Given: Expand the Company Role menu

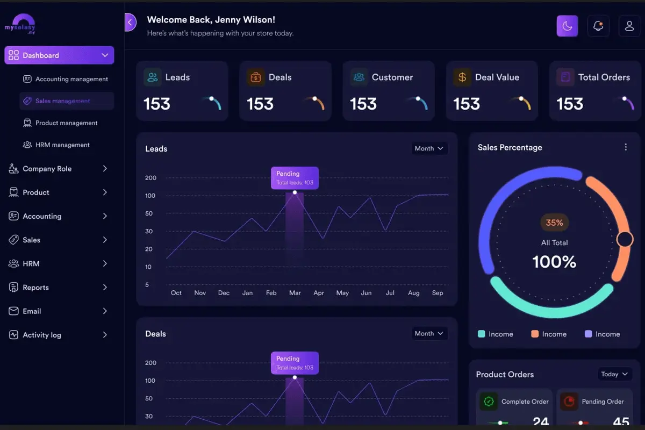Looking at the screenshot, I should click(x=59, y=169).
